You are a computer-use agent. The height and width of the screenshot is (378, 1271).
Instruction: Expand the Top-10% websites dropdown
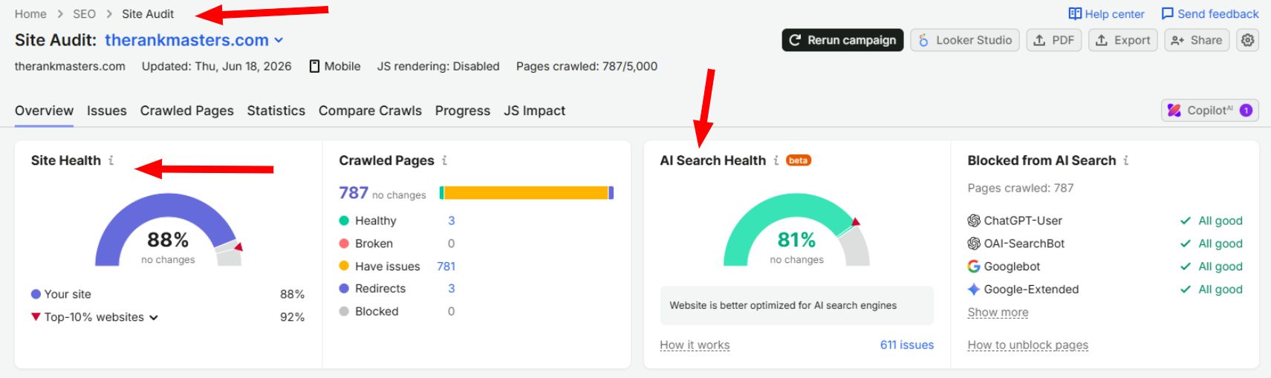click(x=154, y=317)
